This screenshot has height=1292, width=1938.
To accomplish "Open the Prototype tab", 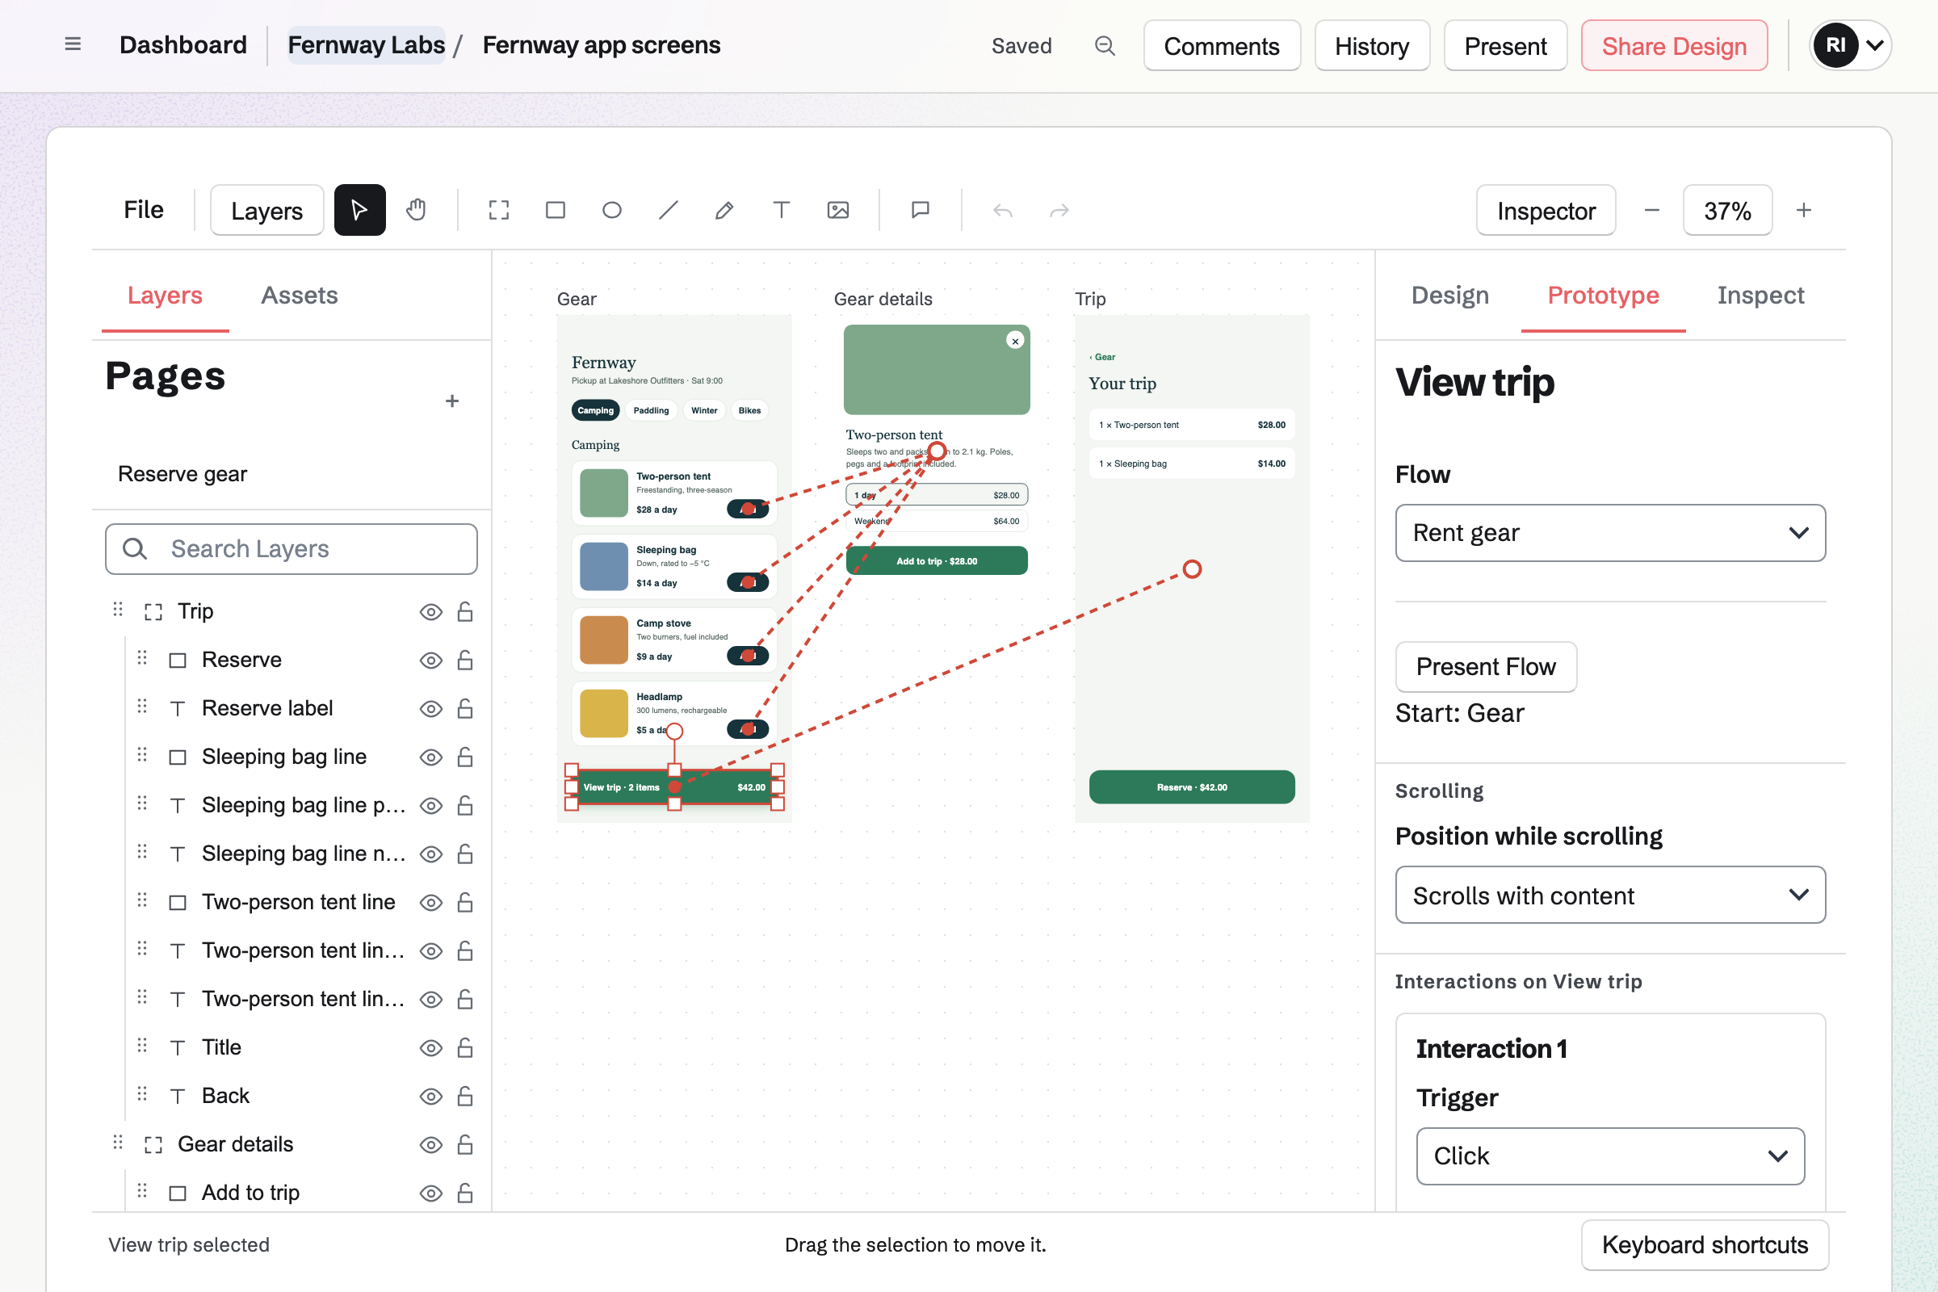I will [x=1603, y=295].
